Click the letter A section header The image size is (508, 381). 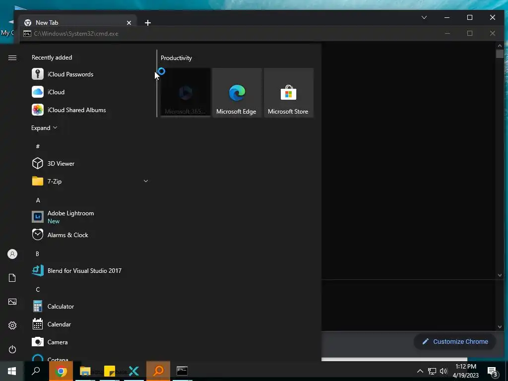point(38,200)
